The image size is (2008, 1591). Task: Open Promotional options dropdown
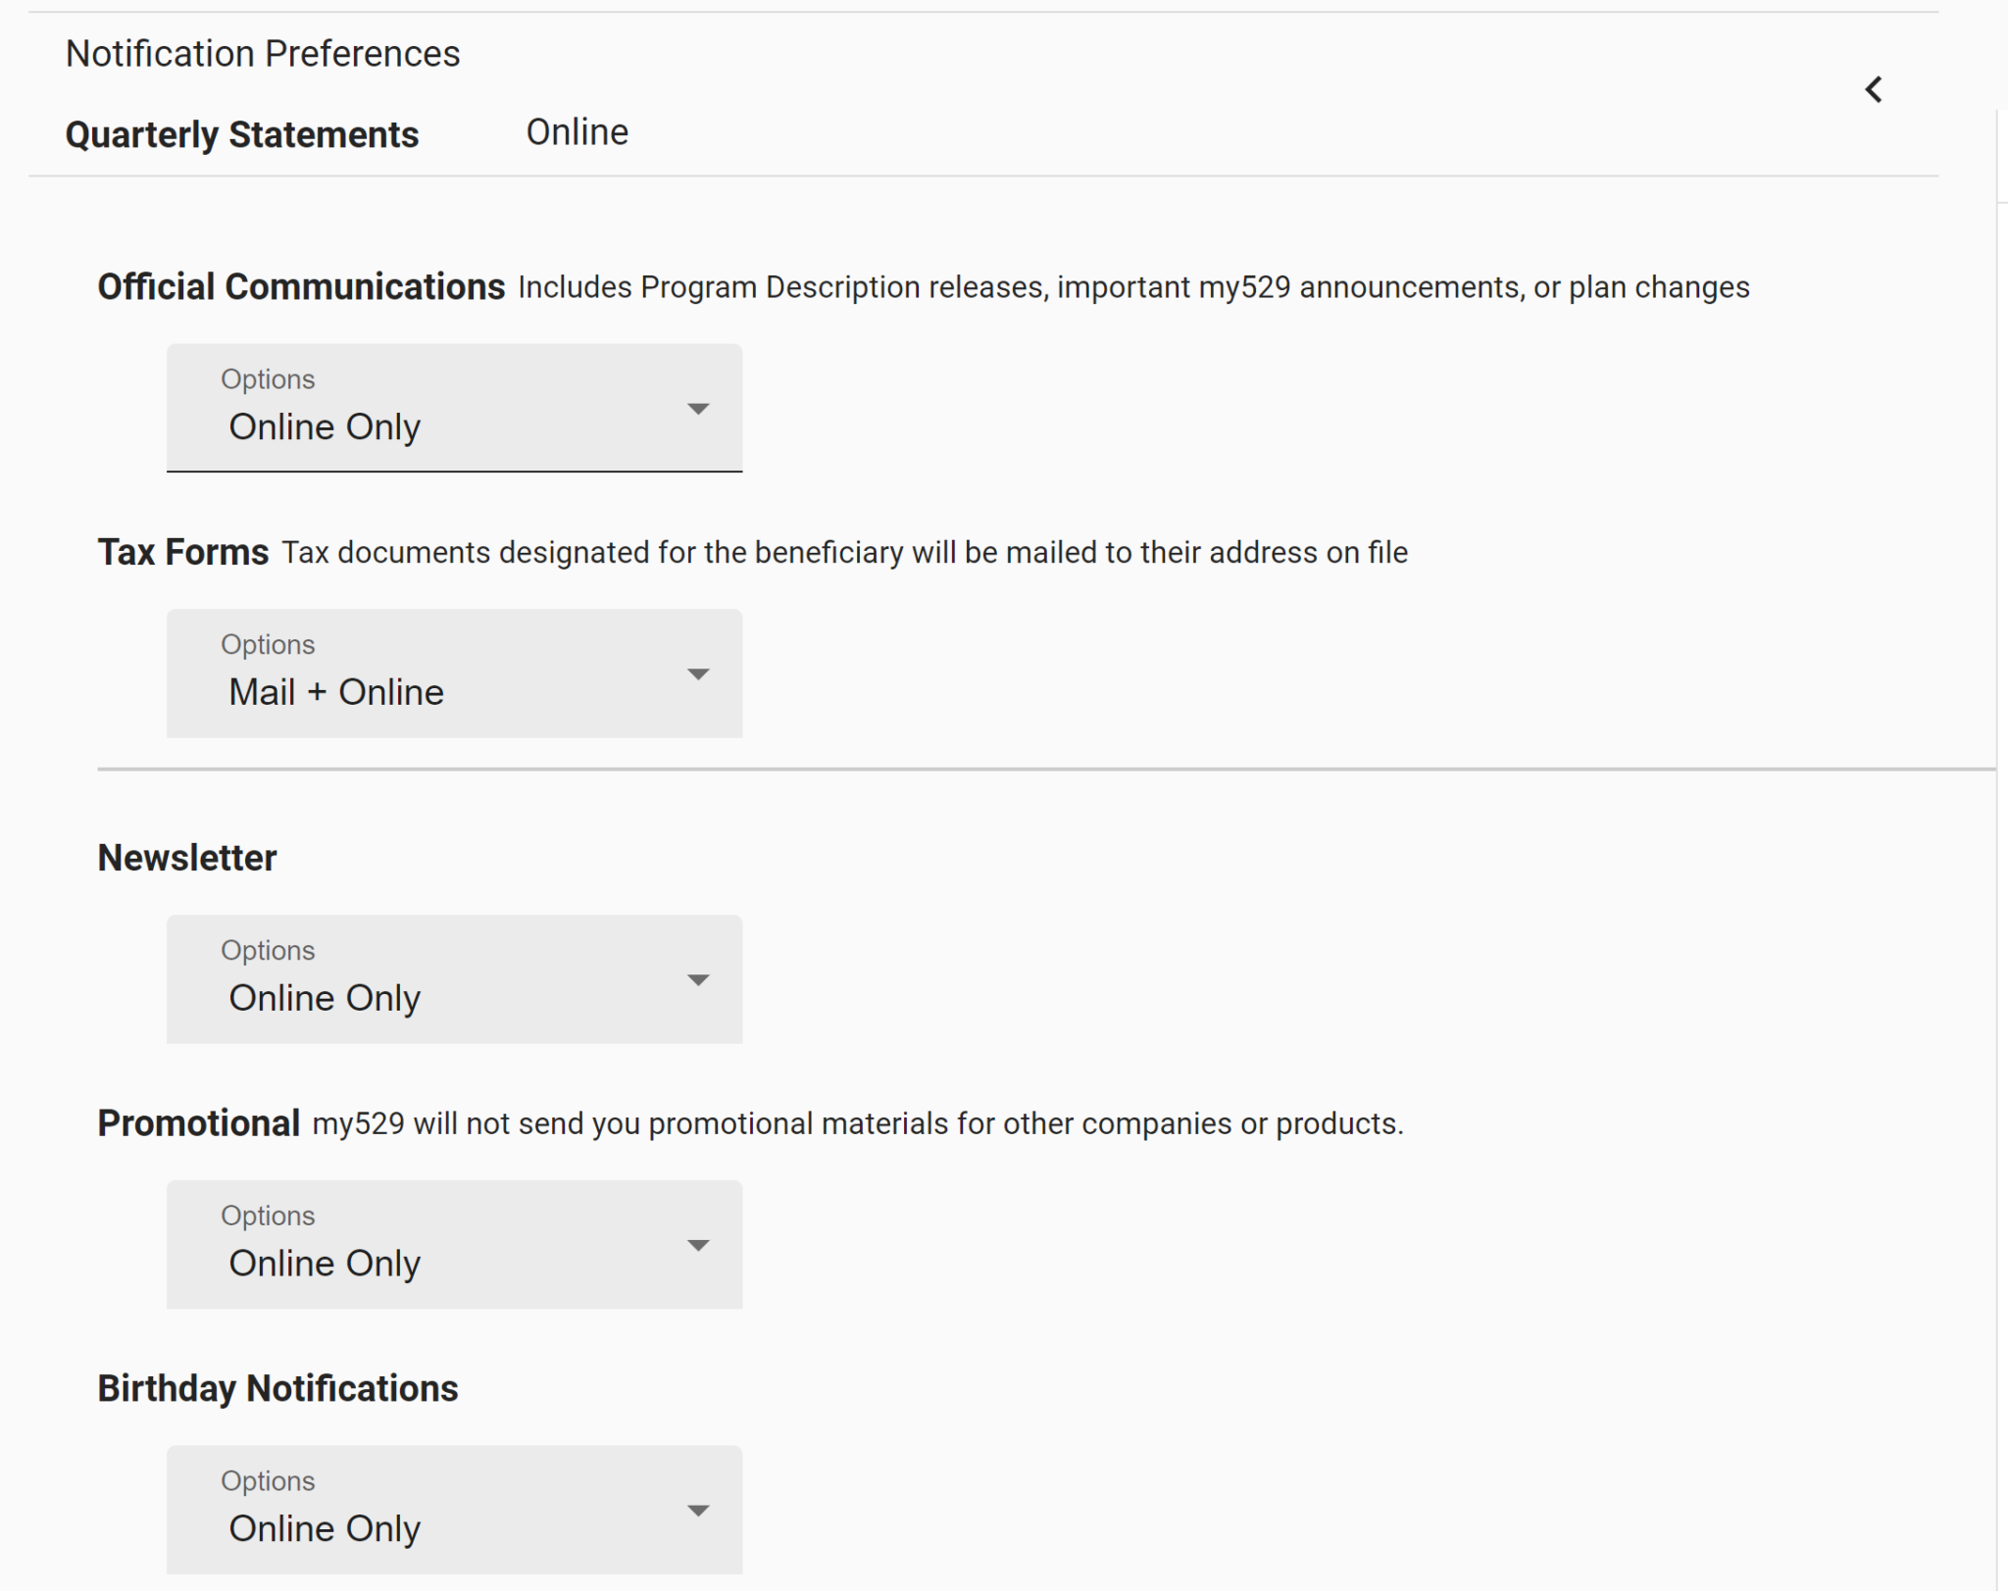[x=453, y=1244]
